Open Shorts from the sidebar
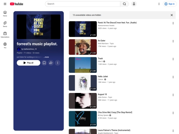179x134 pixels. pyautogui.click(x=5, y=24)
